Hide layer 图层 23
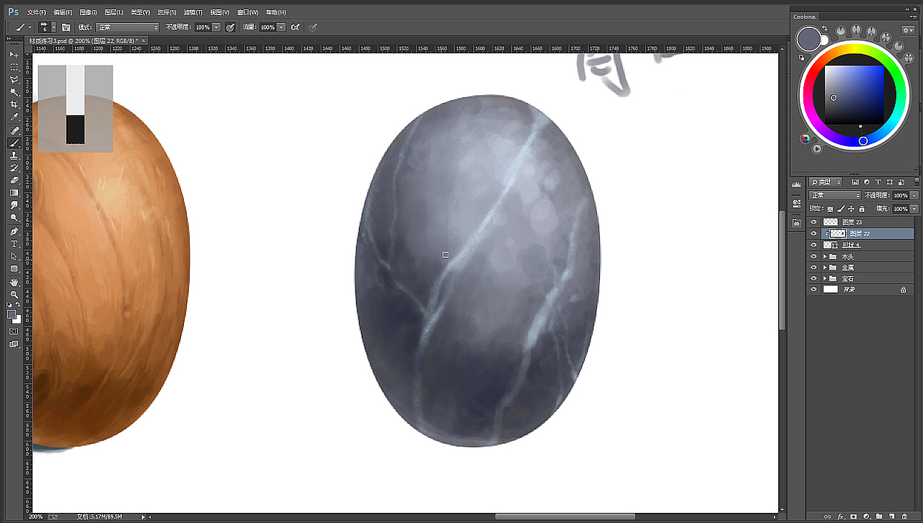 813,223
